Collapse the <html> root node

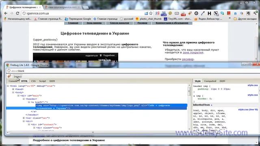pos(8,86)
